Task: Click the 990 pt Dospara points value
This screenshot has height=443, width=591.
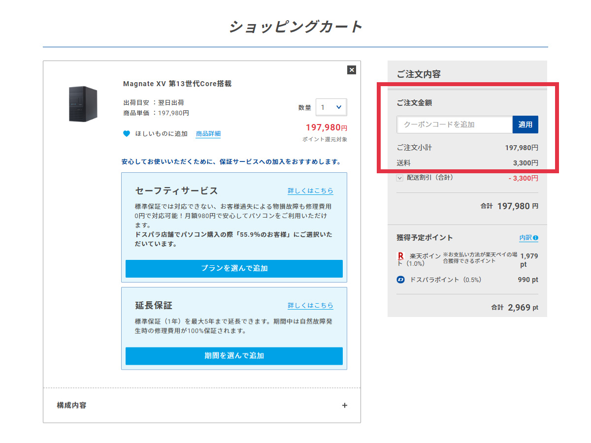Action: 528,280
